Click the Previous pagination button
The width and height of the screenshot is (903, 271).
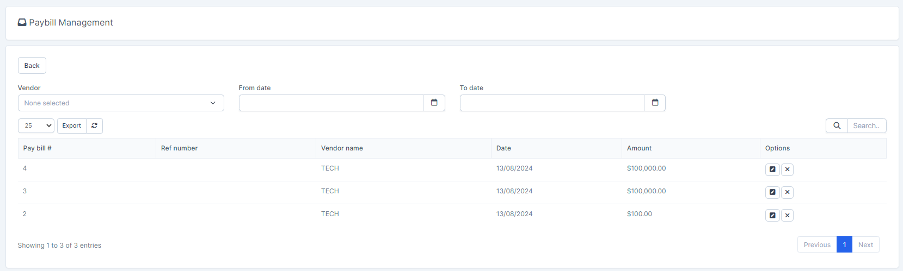[x=817, y=245]
